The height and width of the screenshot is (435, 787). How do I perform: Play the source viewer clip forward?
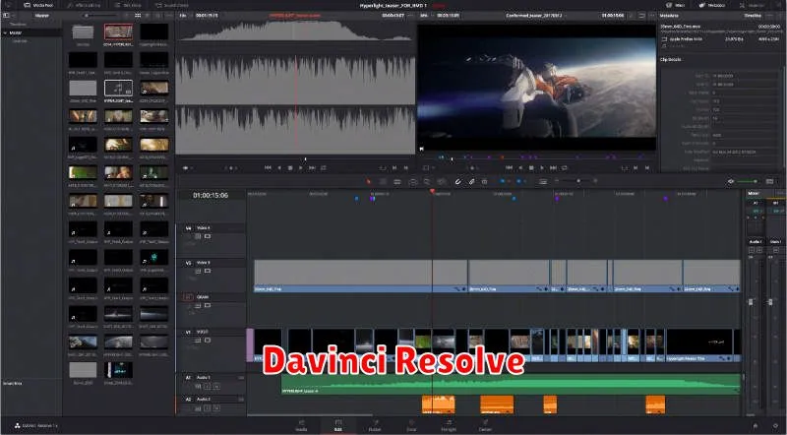pyautogui.click(x=301, y=167)
